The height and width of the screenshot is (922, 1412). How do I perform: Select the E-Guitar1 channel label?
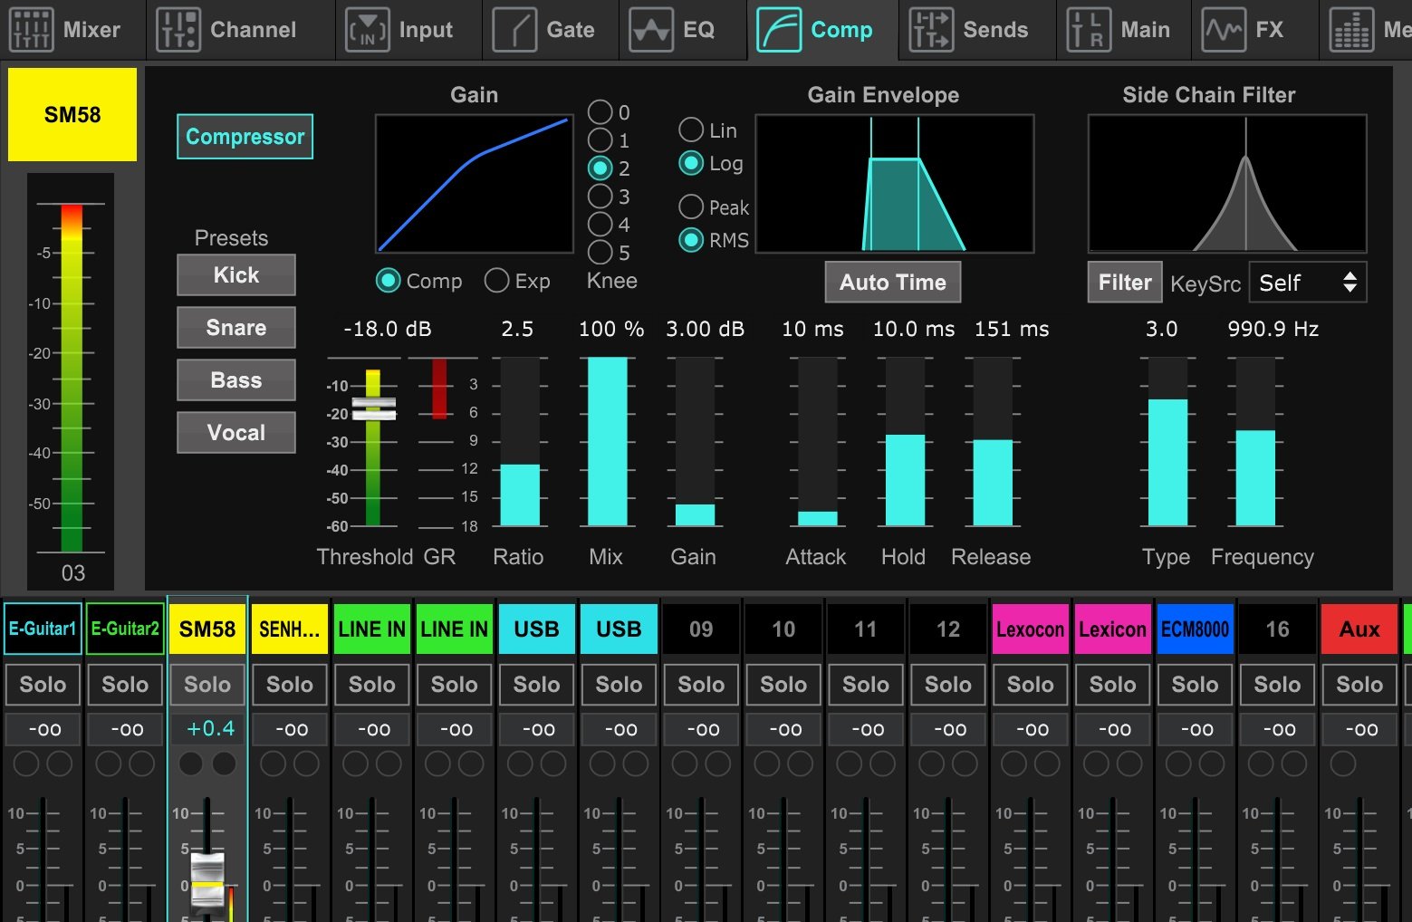43,629
